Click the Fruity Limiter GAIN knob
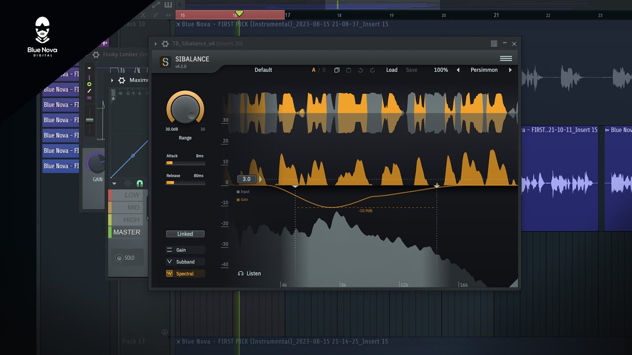 (97, 163)
